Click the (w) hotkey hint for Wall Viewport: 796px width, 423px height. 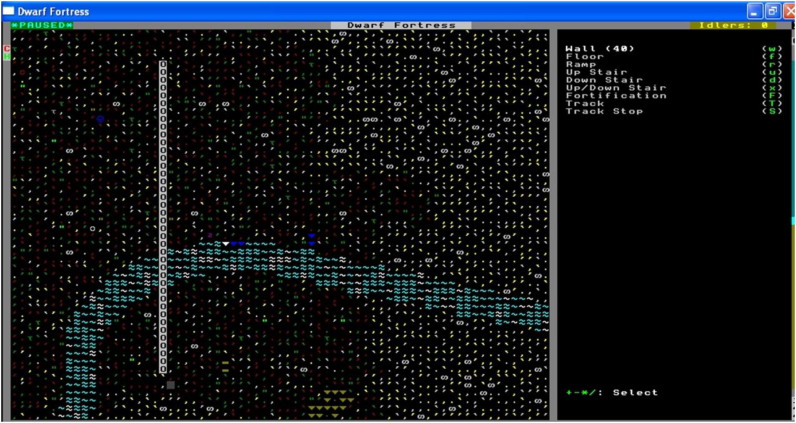coord(772,49)
